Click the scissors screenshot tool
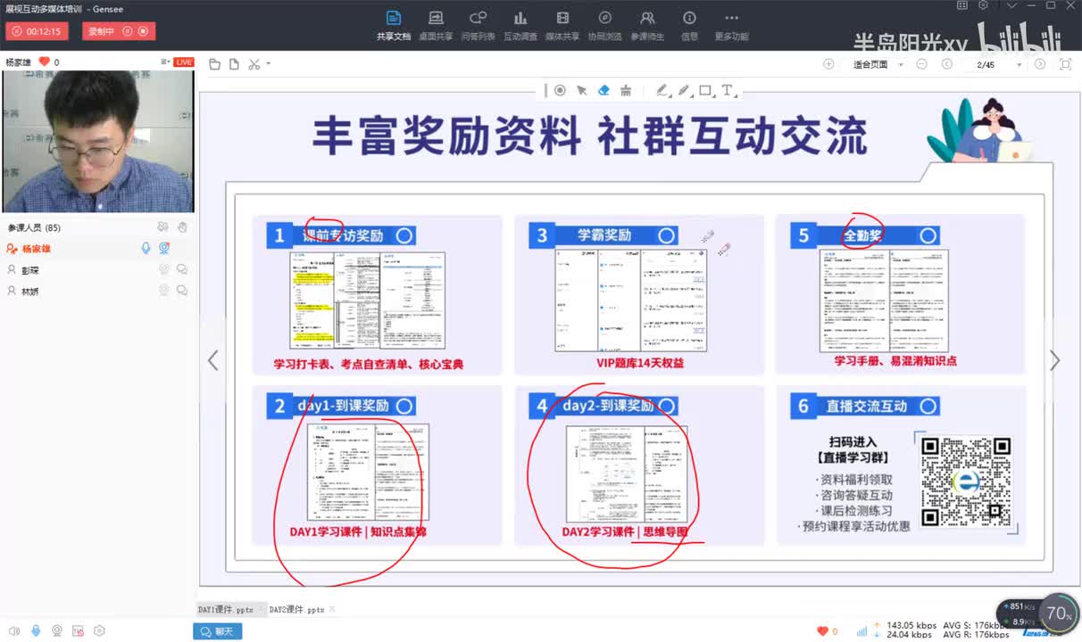 pos(254,63)
